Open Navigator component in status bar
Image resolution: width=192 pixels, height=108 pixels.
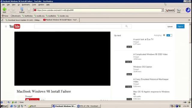(x=2, y=102)
